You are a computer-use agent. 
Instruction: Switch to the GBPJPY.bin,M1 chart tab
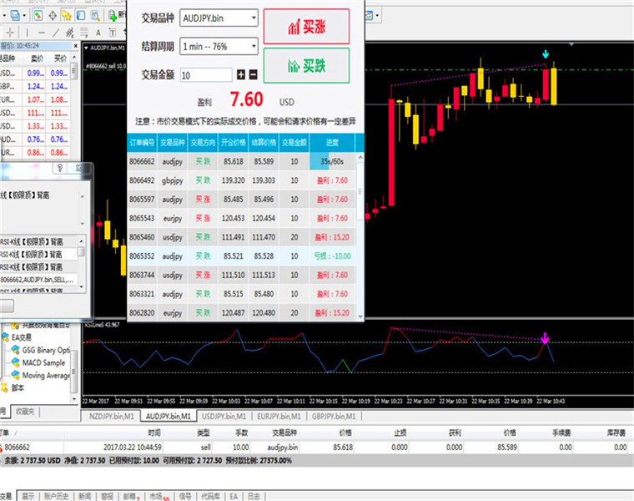(x=334, y=416)
